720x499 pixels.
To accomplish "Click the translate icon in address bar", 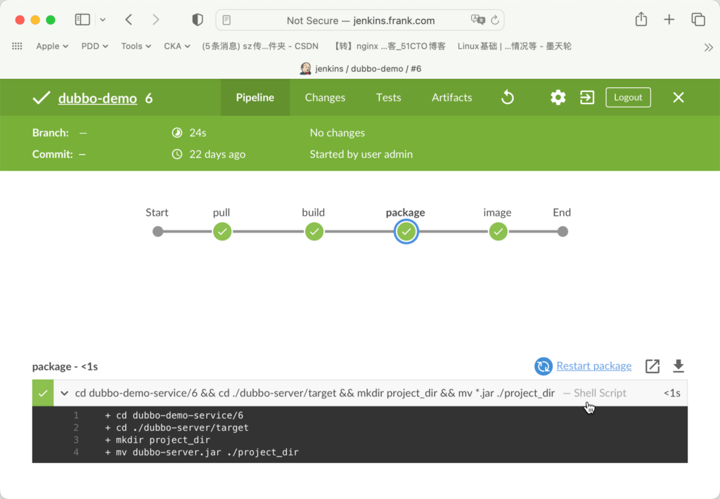I will (477, 20).
